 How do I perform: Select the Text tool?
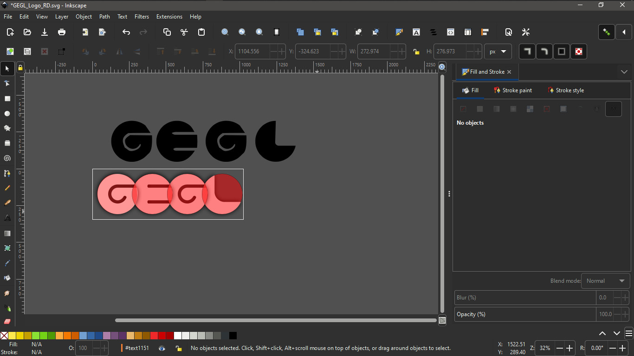tap(7, 218)
